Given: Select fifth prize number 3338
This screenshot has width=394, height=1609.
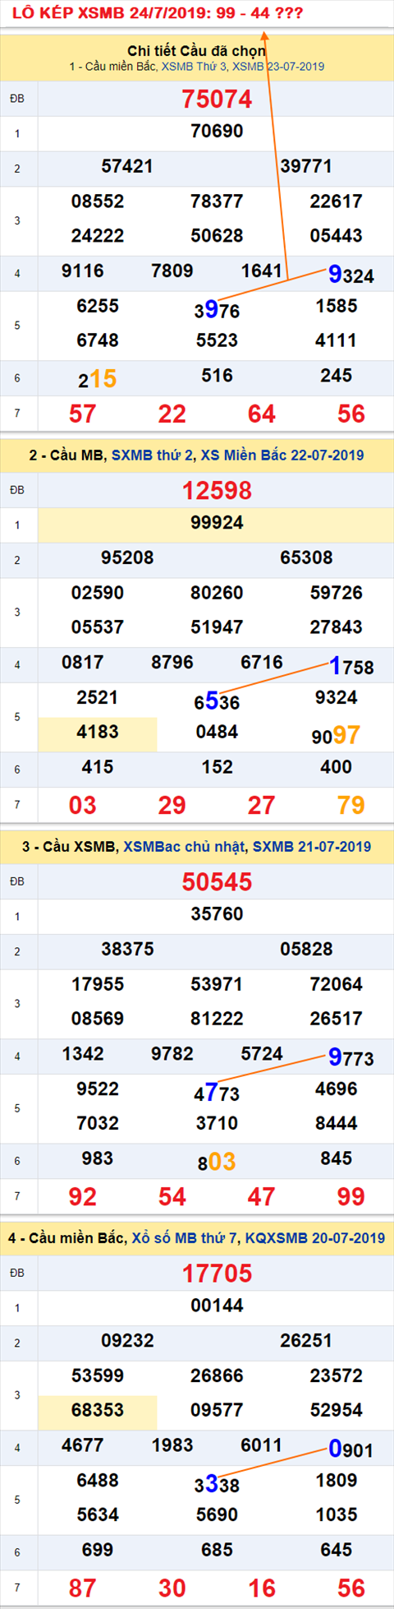Looking at the screenshot, I should 217,1483.
